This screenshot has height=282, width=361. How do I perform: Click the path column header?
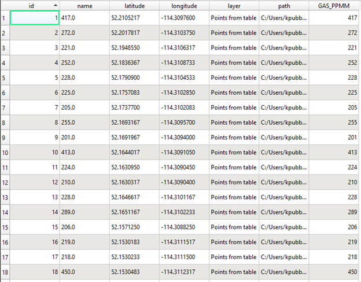coord(284,6)
